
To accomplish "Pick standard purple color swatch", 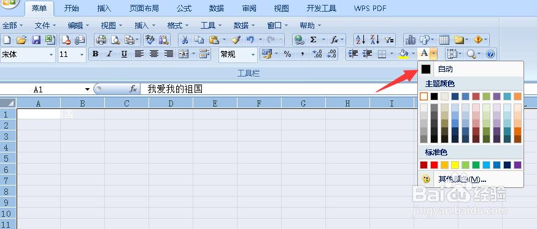I will click(517, 165).
